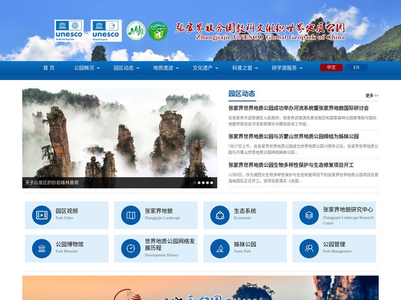Click the Zhangjiajie Landscape Research Center subtitle

(x=348, y=220)
